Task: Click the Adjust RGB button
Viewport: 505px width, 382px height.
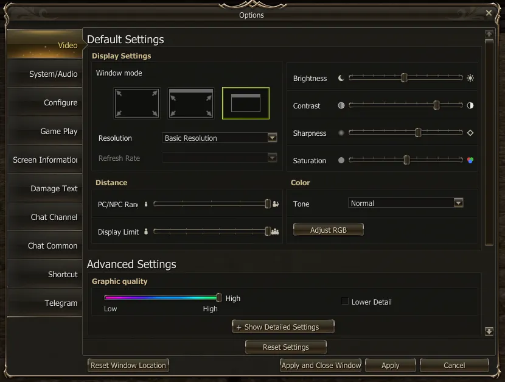Action: pos(329,230)
